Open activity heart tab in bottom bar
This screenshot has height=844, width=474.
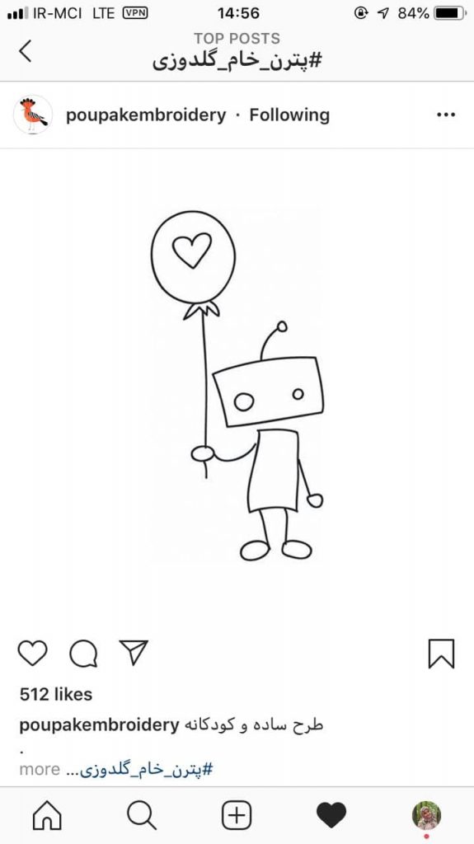click(x=331, y=815)
